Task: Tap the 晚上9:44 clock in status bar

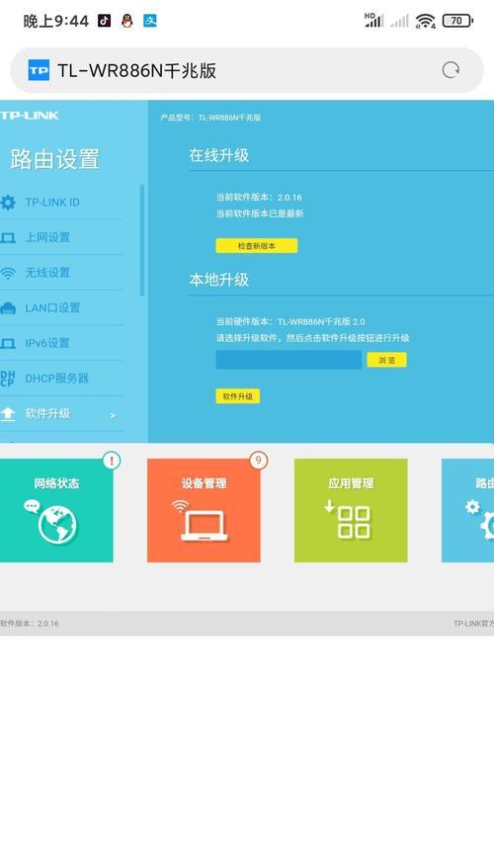Action: 55,21
